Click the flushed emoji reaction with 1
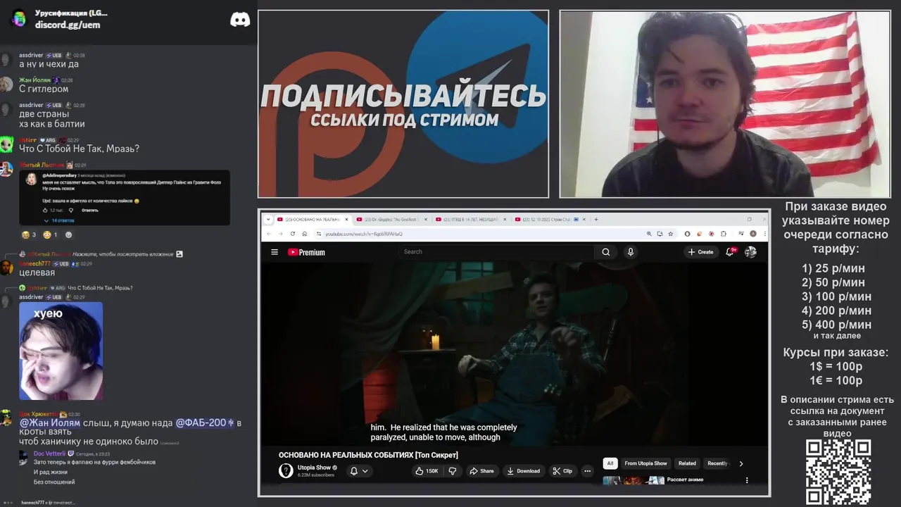This screenshot has width=901, height=507. pyautogui.click(x=50, y=234)
